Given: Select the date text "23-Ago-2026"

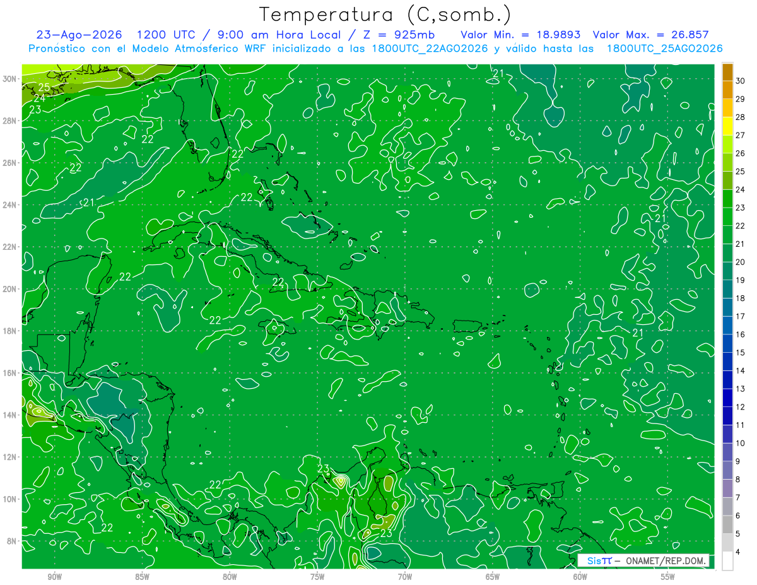Looking at the screenshot, I should 79,35.
